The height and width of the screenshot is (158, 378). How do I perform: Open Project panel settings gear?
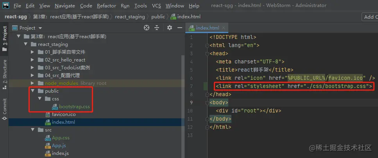tap(170, 28)
